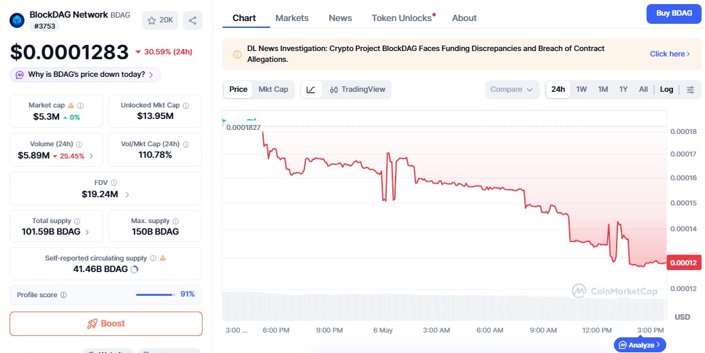Expand Total supply details chevron
The height and width of the screenshot is (353, 705).
(x=87, y=232)
